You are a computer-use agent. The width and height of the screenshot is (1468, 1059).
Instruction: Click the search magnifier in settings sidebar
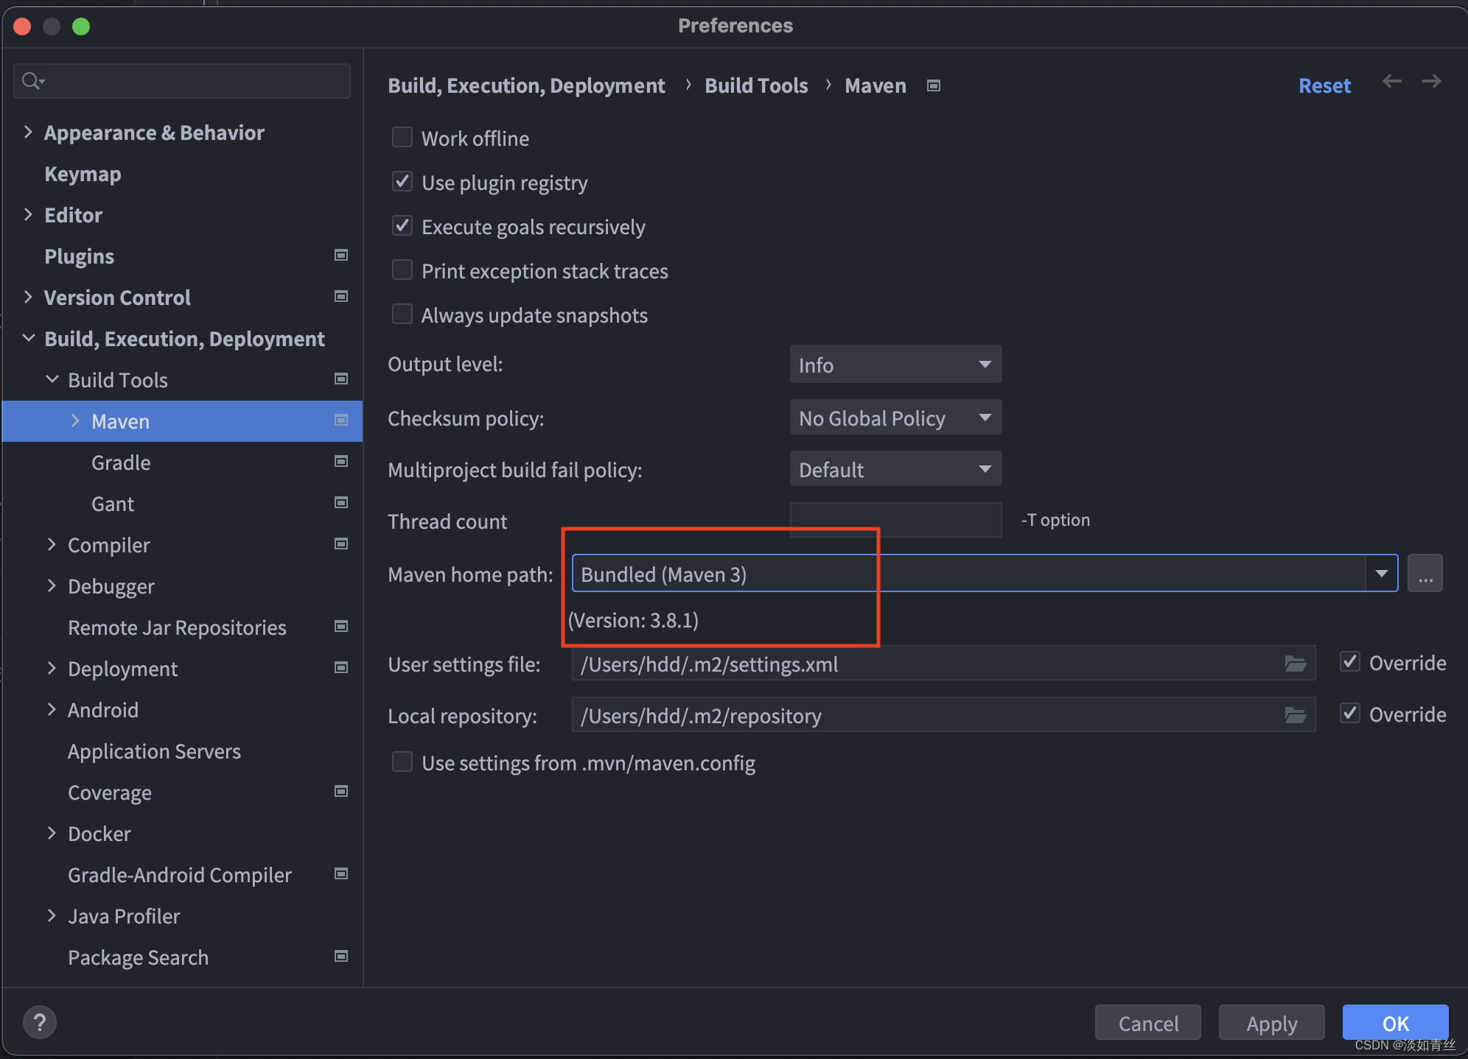pos(32,80)
